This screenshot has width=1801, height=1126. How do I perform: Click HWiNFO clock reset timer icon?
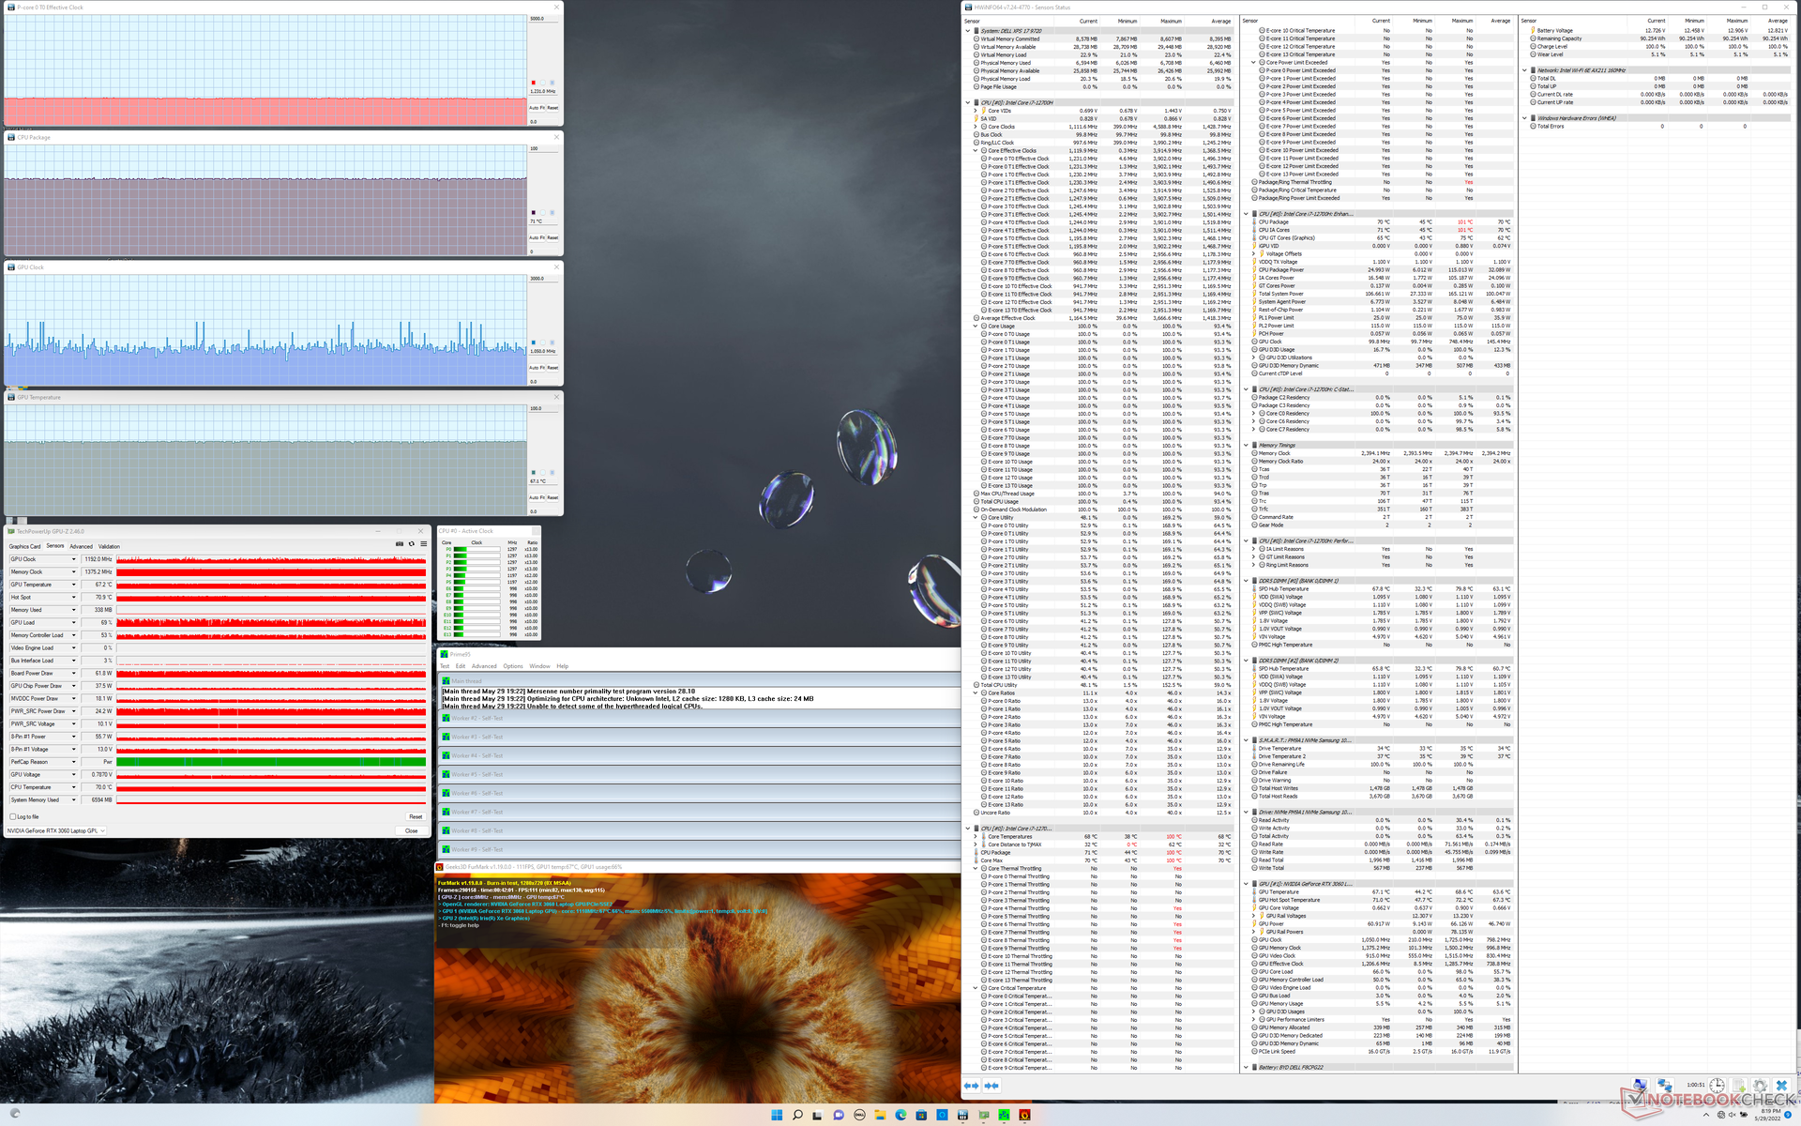click(1717, 1086)
